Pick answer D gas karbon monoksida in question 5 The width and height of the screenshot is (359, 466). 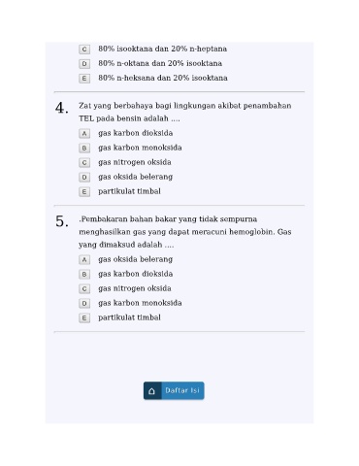point(84,303)
